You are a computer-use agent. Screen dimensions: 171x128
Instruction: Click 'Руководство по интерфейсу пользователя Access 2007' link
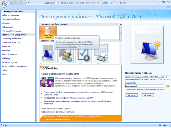(x=68, y=98)
